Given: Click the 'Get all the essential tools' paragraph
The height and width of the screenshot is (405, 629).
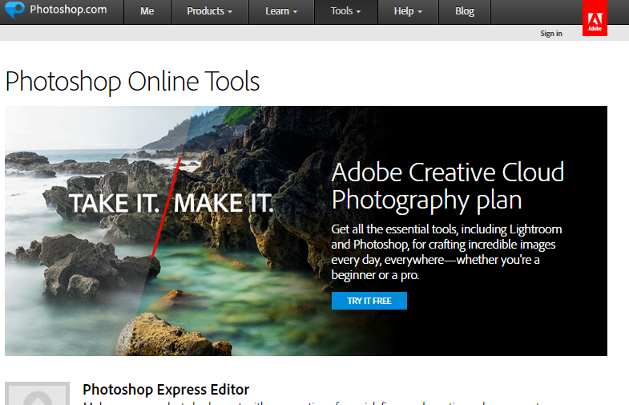Looking at the screenshot, I should tap(446, 252).
